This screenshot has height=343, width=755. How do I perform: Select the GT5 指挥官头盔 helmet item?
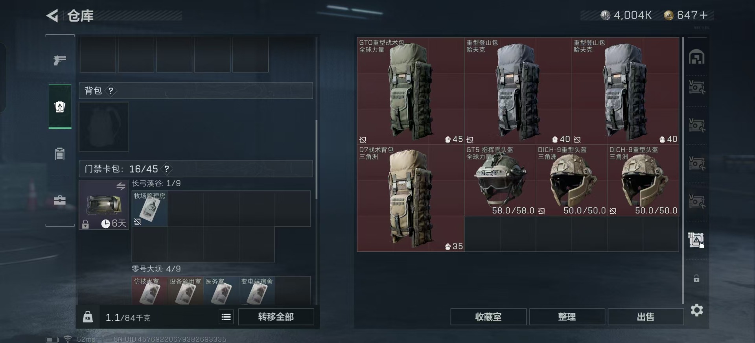coord(500,180)
